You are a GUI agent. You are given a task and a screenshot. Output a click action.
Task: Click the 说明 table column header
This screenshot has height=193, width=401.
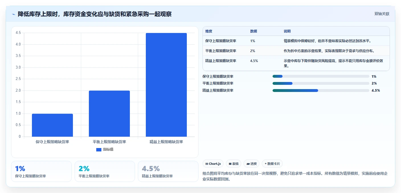287,31
